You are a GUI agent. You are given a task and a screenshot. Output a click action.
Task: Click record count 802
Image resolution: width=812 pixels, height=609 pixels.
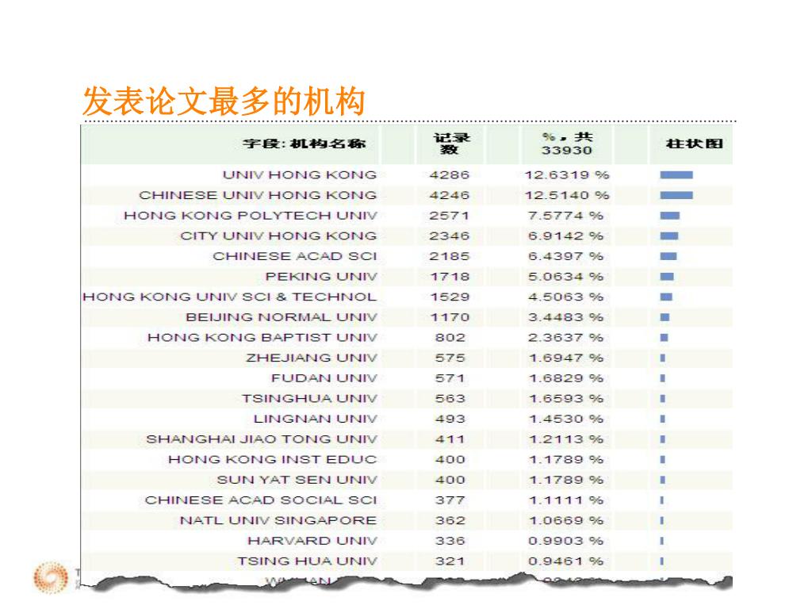(450, 337)
